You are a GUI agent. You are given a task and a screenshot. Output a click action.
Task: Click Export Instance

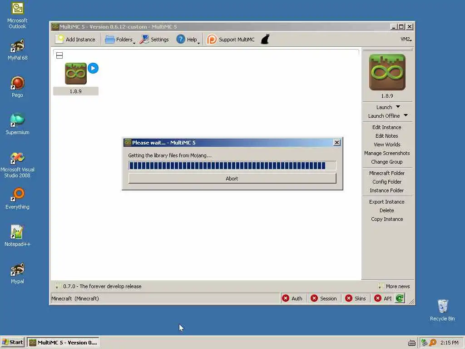387,202
